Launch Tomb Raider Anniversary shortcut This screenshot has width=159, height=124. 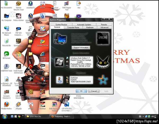pyautogui.click(x=19, y=68)
